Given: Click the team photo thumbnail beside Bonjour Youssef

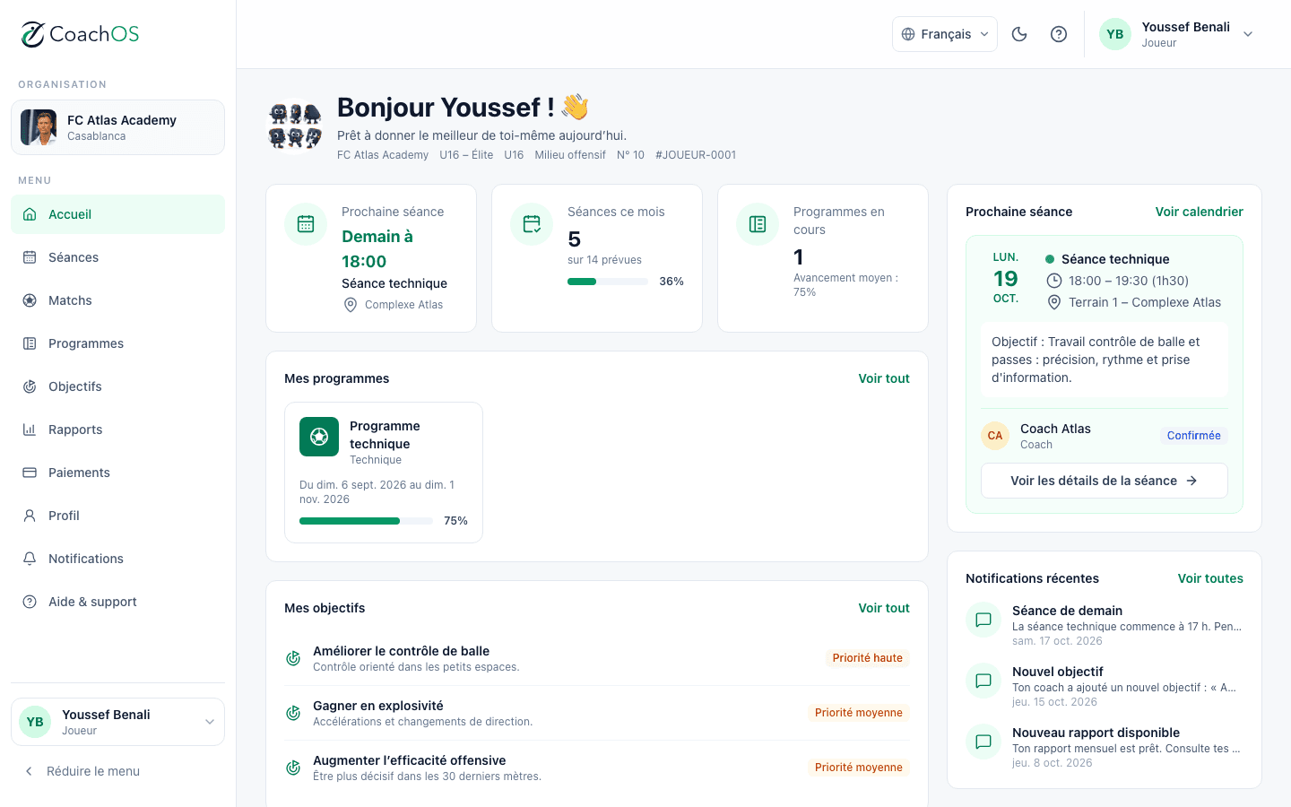Looking at the screenshot, I should (295, 126).
